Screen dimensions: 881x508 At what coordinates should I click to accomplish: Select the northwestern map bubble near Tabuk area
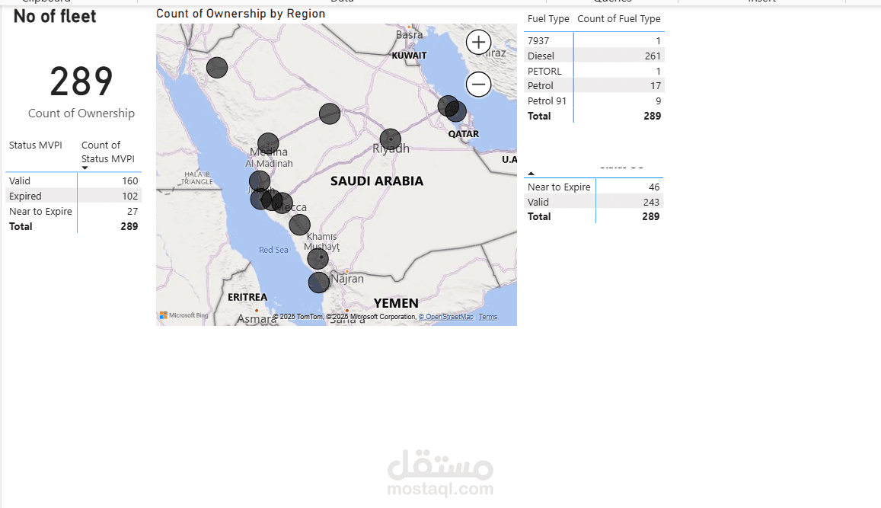[x=217, y=68]
